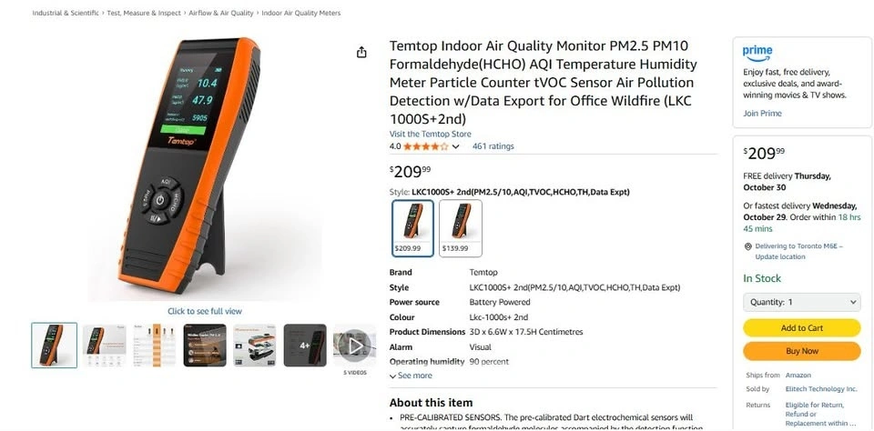Open the 461 ratings link
The image size is (874, 431).
pyautogui.click(x=493, y=146)
